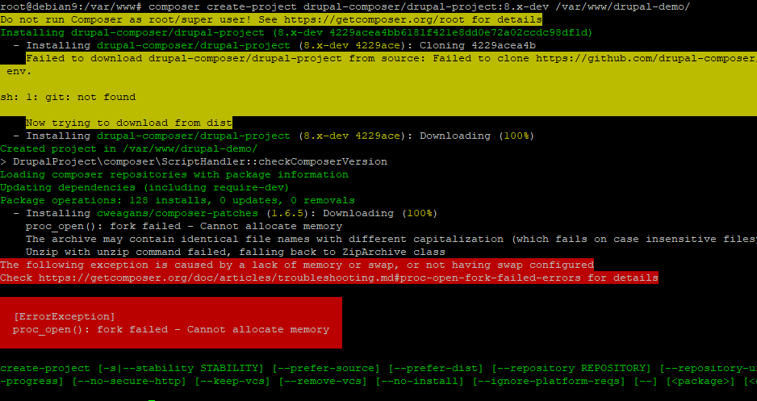
Task: Click 'Created project in /var/www/drupal-demo/' line
Action: 129,148
